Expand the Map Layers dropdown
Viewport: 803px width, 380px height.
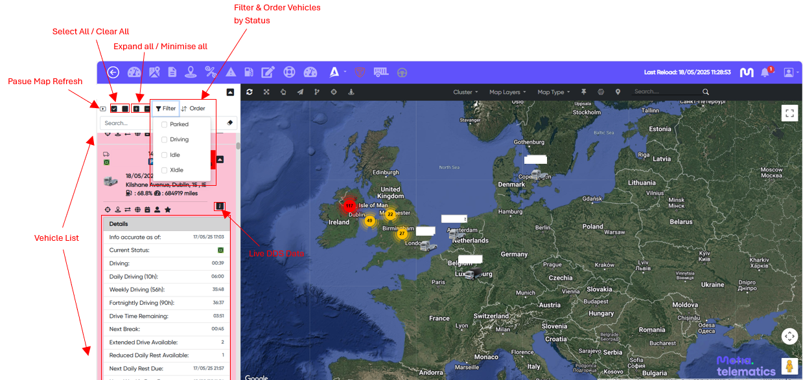coord(507,92)
